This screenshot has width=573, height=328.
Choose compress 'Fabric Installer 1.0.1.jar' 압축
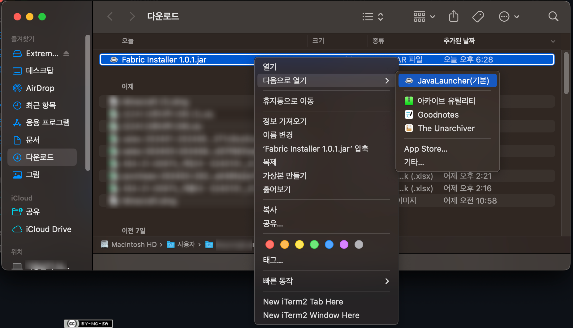(x=326, y=149)
